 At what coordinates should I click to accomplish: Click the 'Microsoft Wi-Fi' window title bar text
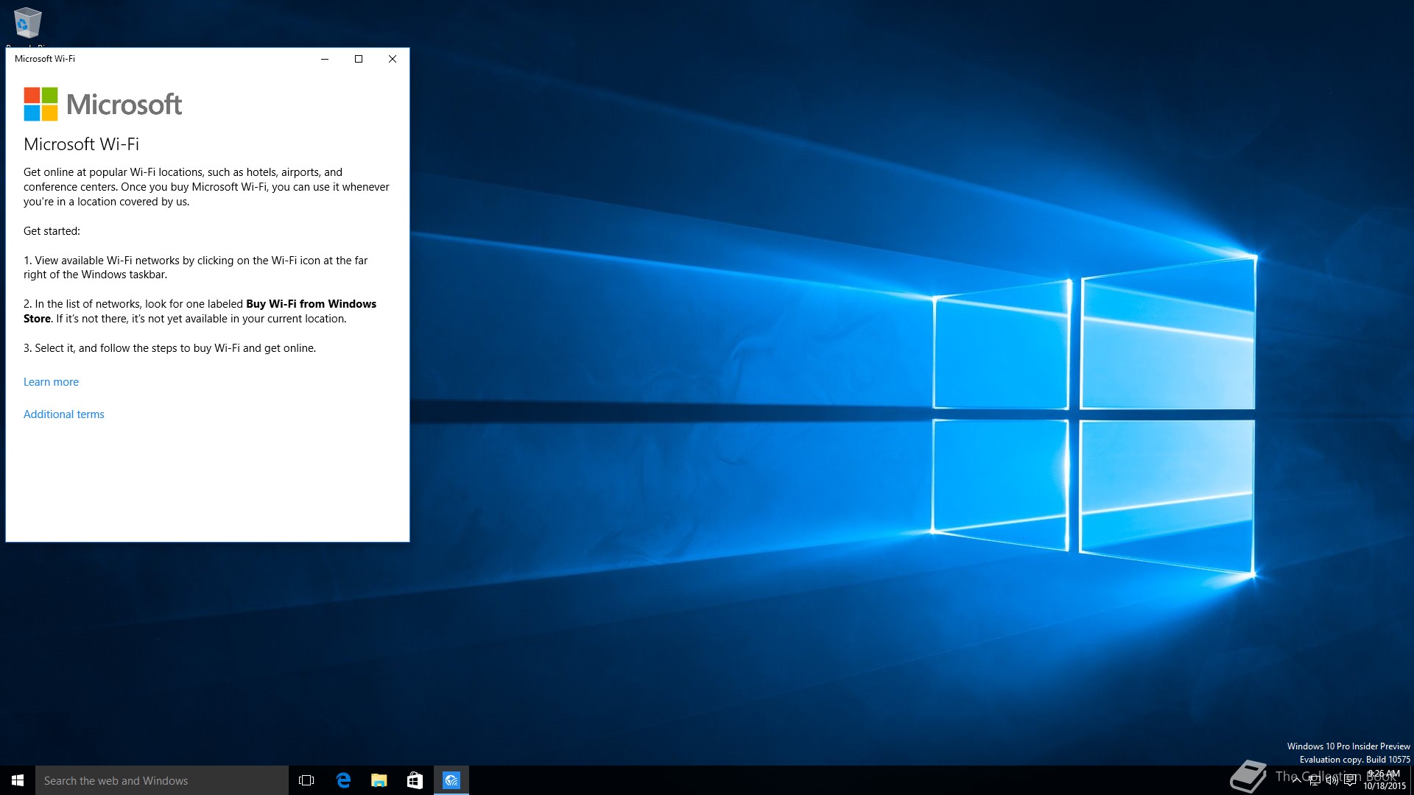[45, 59]
